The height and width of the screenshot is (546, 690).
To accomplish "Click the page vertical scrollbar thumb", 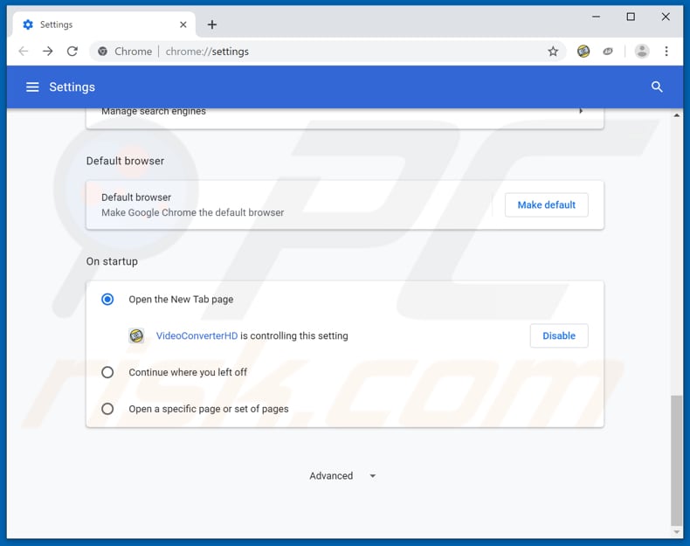I will (x=676, y=460).
